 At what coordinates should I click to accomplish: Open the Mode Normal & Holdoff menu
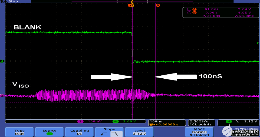199,132
